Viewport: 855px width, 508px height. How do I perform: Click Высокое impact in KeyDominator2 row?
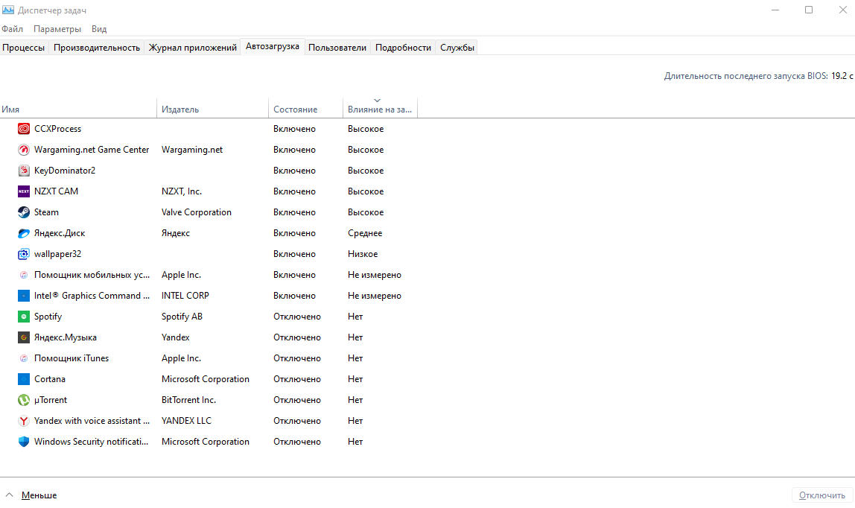[366, 171]
